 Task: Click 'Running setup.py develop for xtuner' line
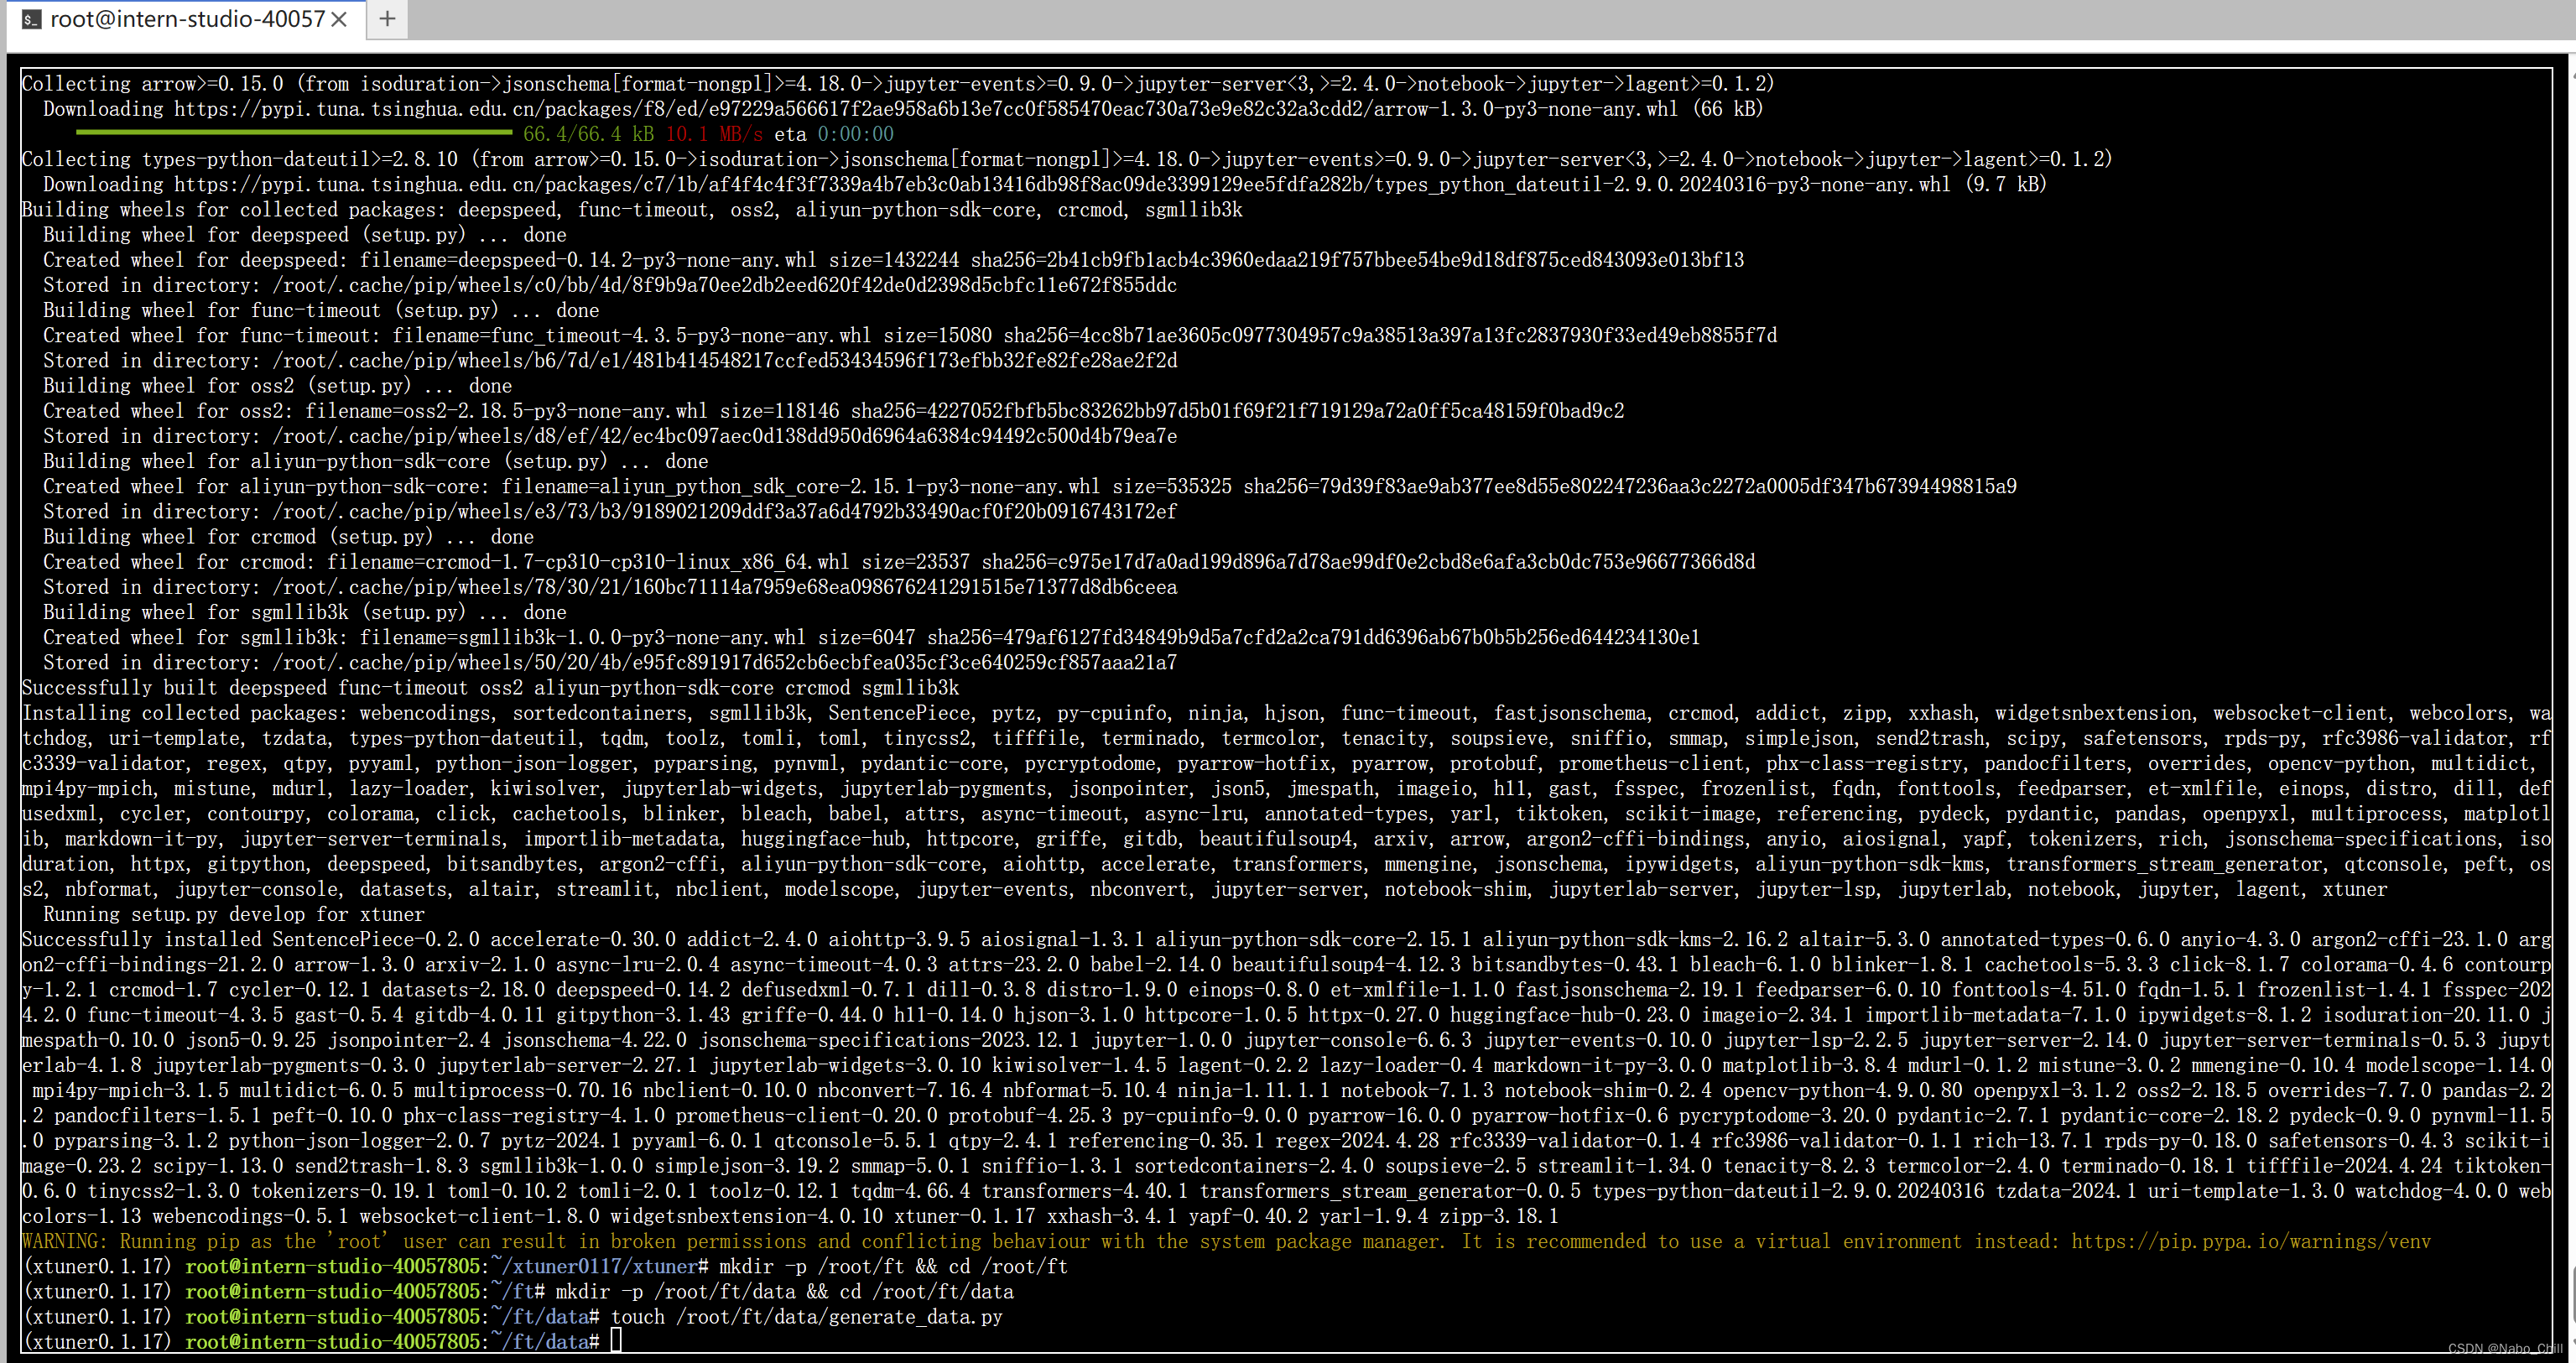pos(233,914)
